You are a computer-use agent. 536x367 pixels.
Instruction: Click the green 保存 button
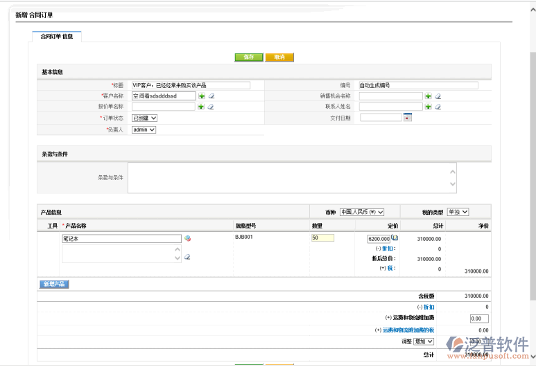click(x=248, y=57)
